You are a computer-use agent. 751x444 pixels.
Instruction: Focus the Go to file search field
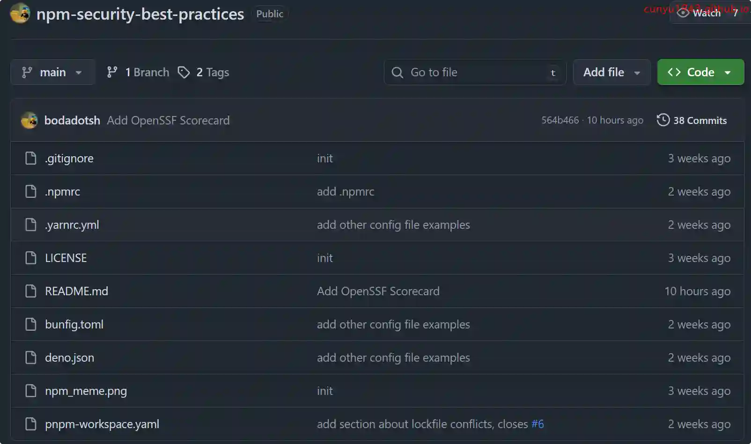click(475, 73)
